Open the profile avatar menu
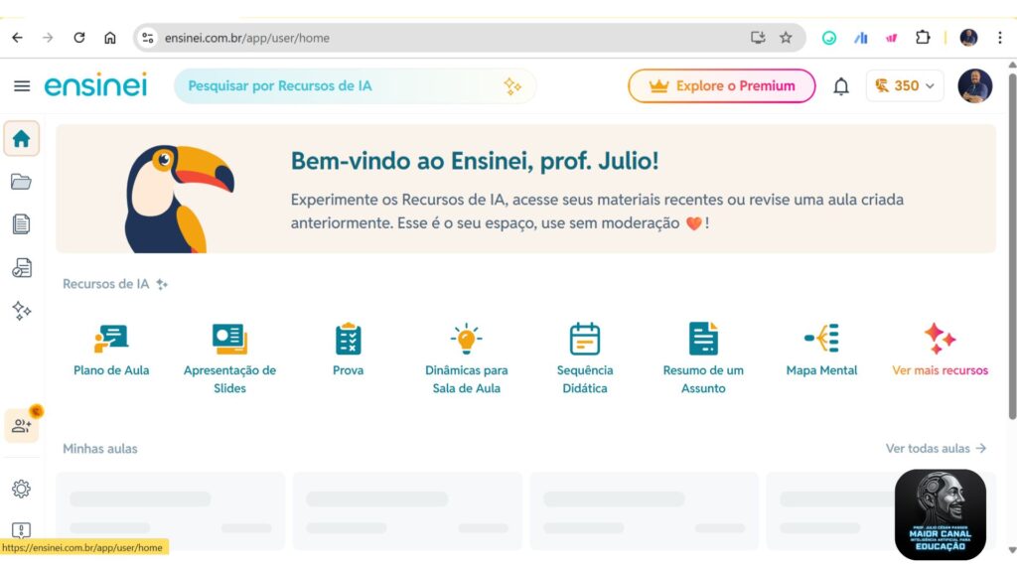 [974, 86]
